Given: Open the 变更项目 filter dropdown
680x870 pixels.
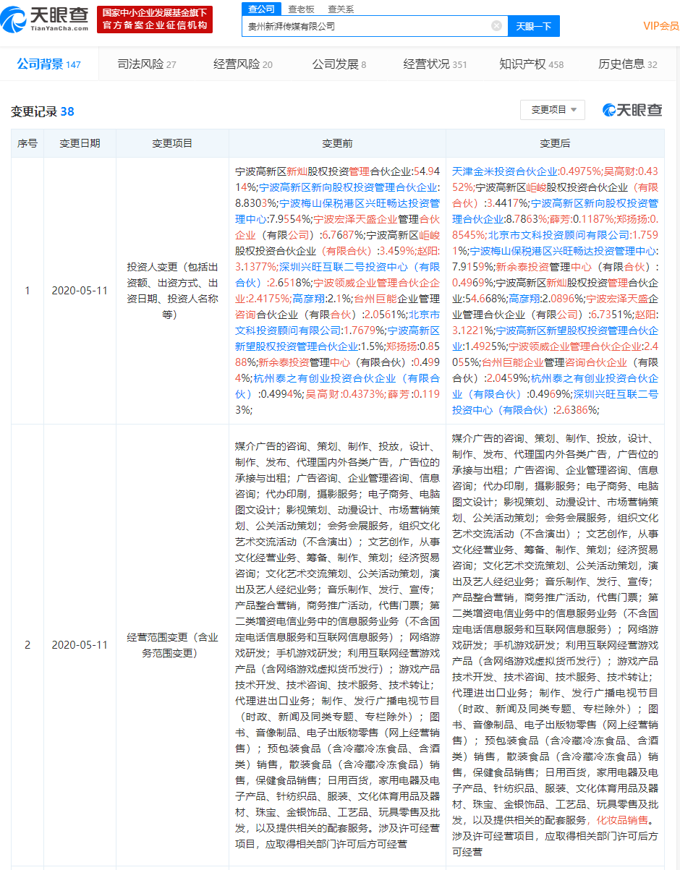Looking at the screenshot, I should pos(553,110).
